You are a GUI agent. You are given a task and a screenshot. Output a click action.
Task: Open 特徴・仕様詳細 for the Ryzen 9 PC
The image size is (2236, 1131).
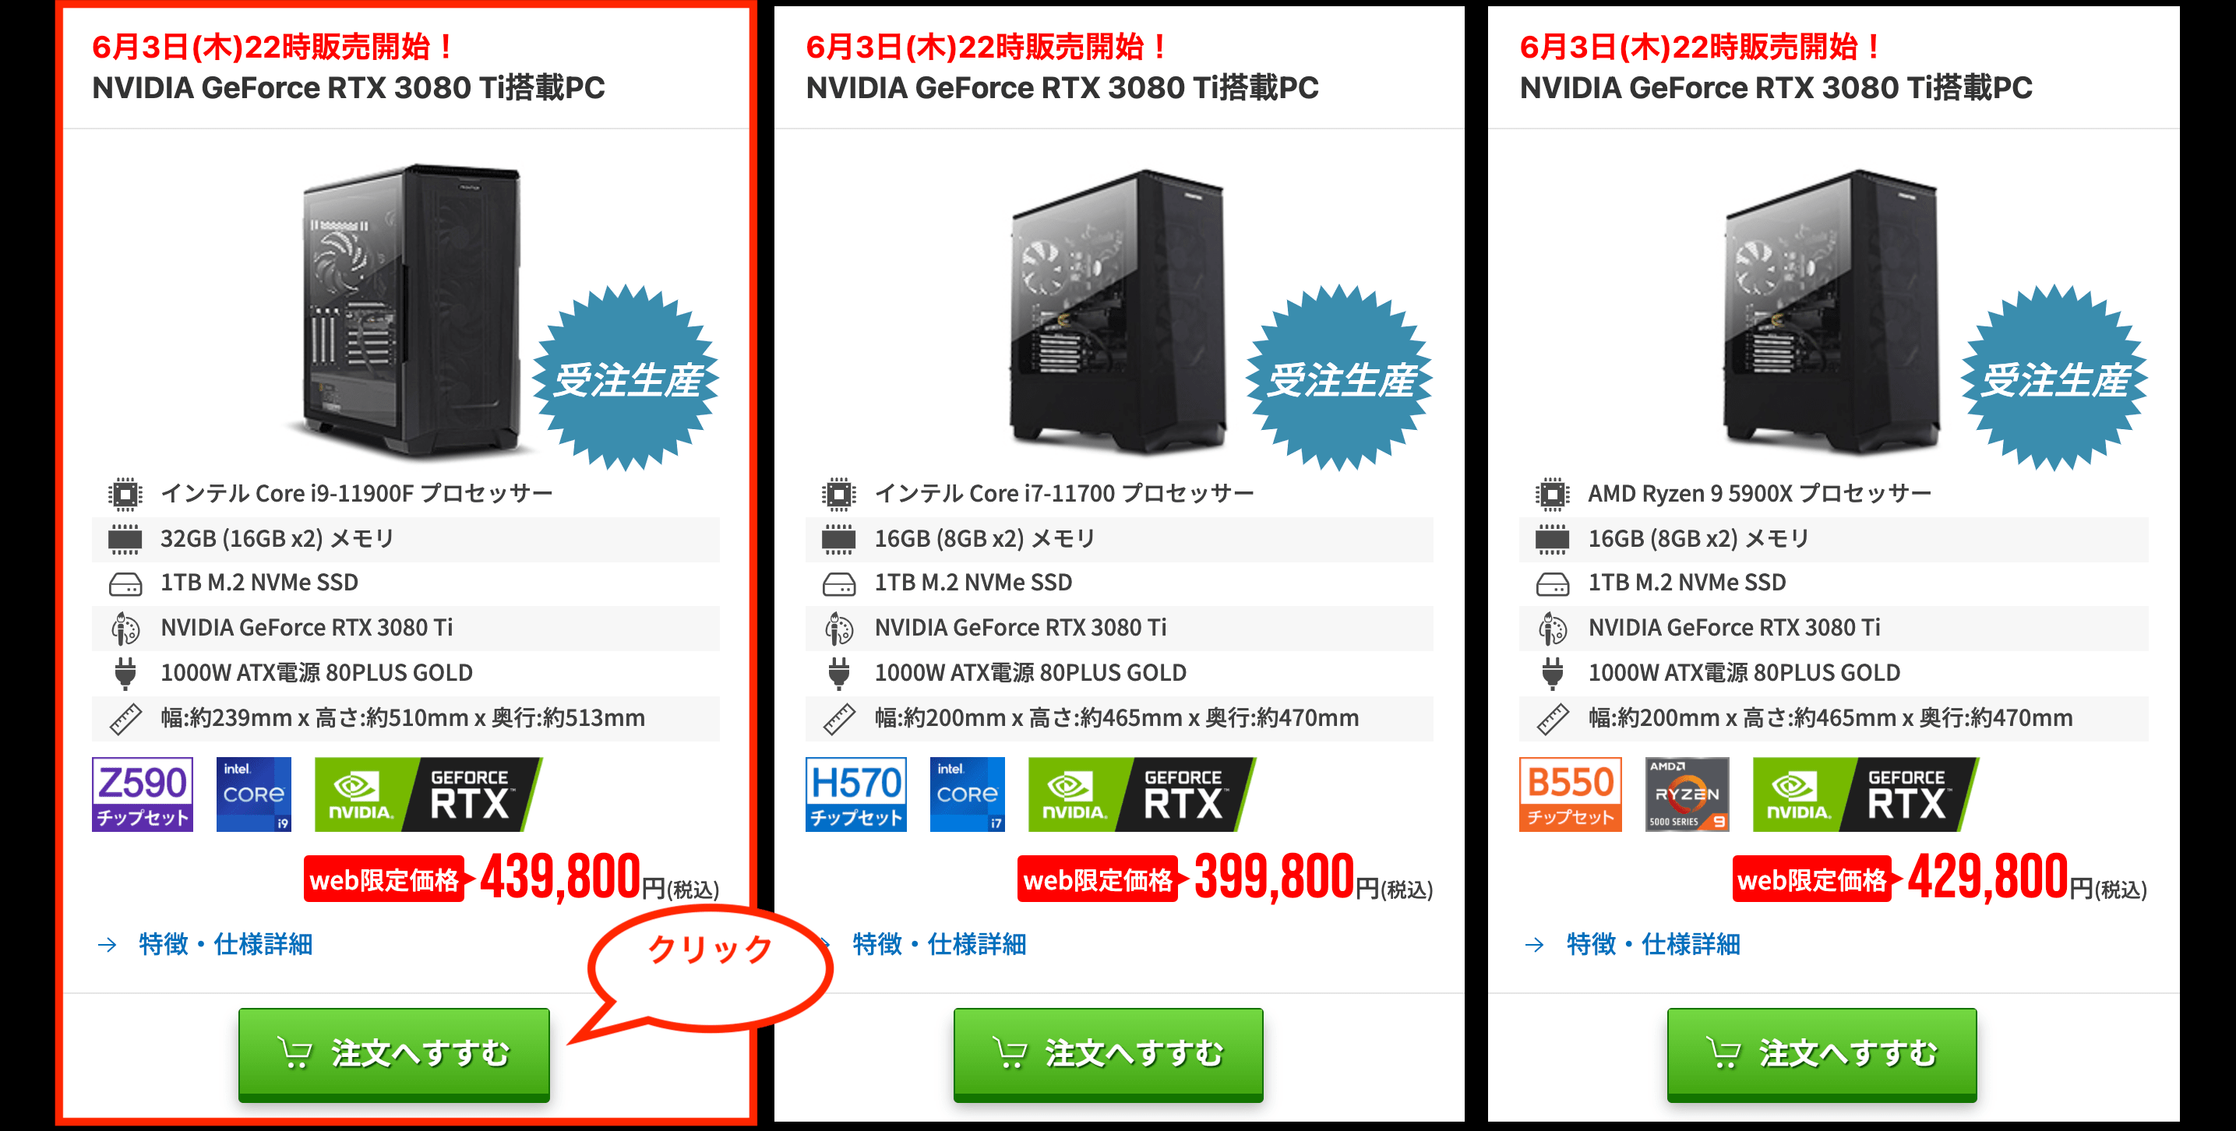1652,943
